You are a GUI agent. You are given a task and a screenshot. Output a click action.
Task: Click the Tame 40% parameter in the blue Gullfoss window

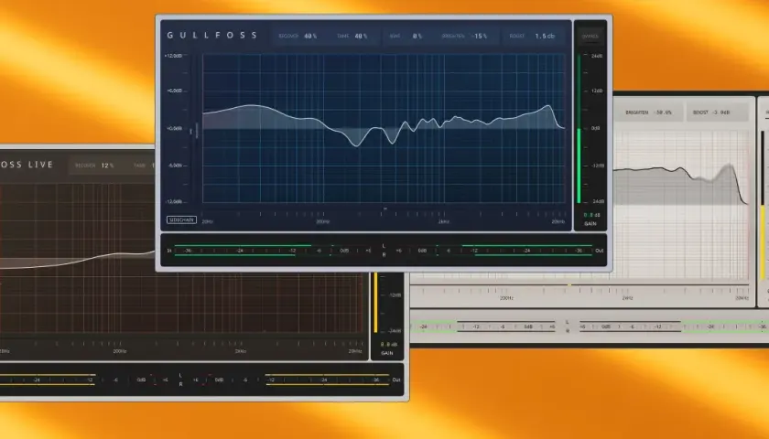(352, 37)
